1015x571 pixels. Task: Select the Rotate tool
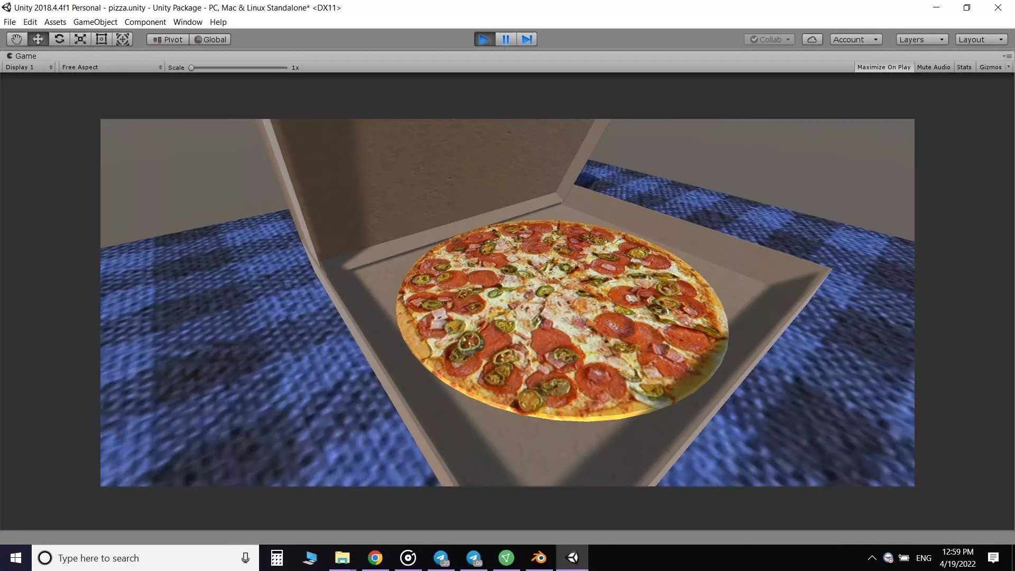[x=59, y=39]
